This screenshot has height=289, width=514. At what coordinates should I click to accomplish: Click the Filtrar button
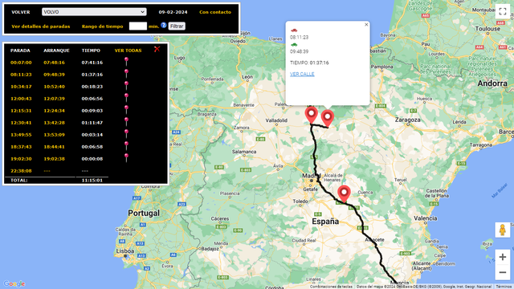pos(177,26)
